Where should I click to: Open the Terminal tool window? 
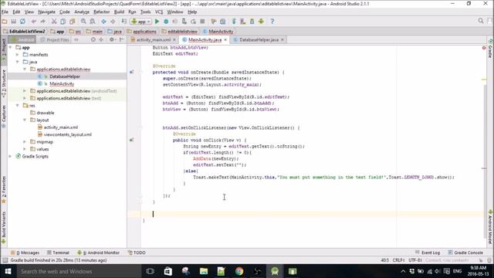tap(58, 253)
